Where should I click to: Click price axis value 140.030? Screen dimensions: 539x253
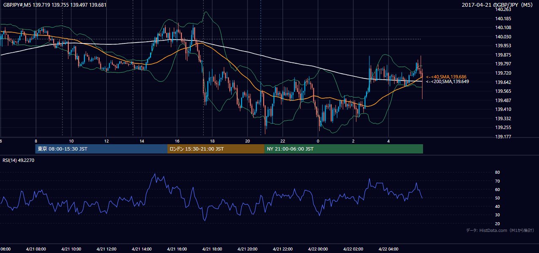[x=504, y=37]
